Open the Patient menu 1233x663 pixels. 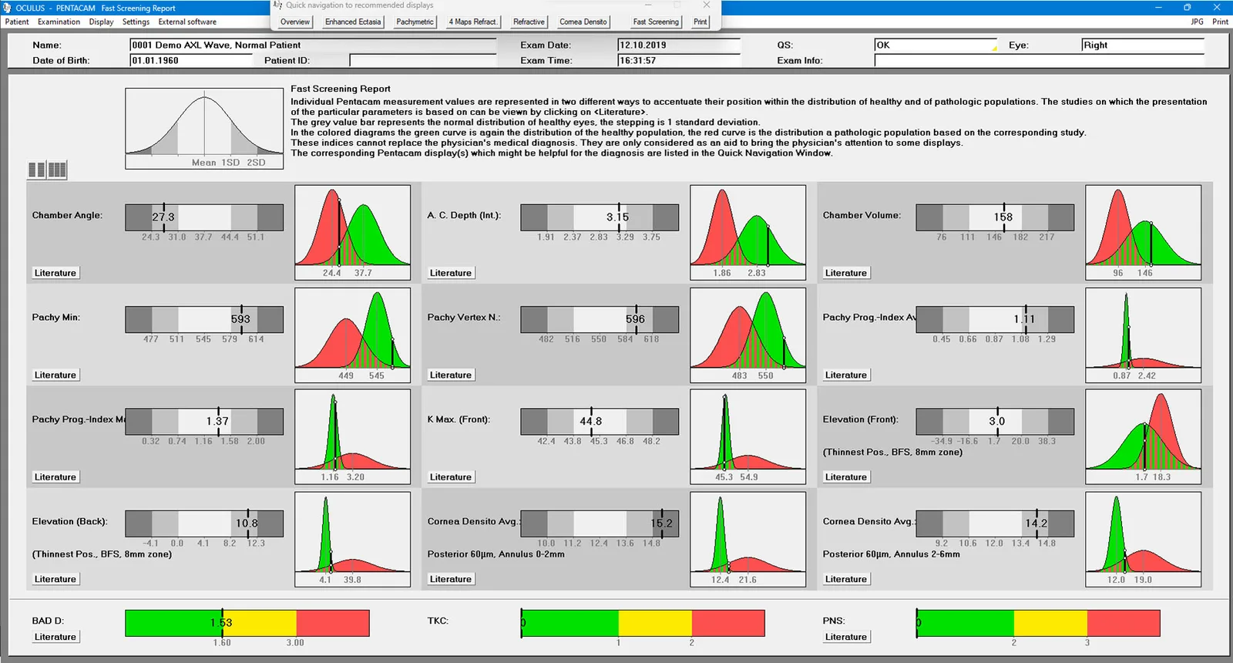17,22
